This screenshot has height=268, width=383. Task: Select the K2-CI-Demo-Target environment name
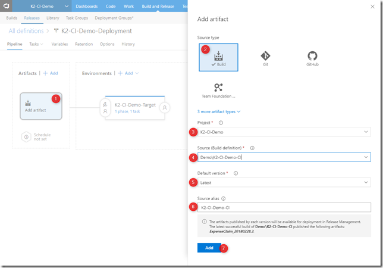point(135,105)
